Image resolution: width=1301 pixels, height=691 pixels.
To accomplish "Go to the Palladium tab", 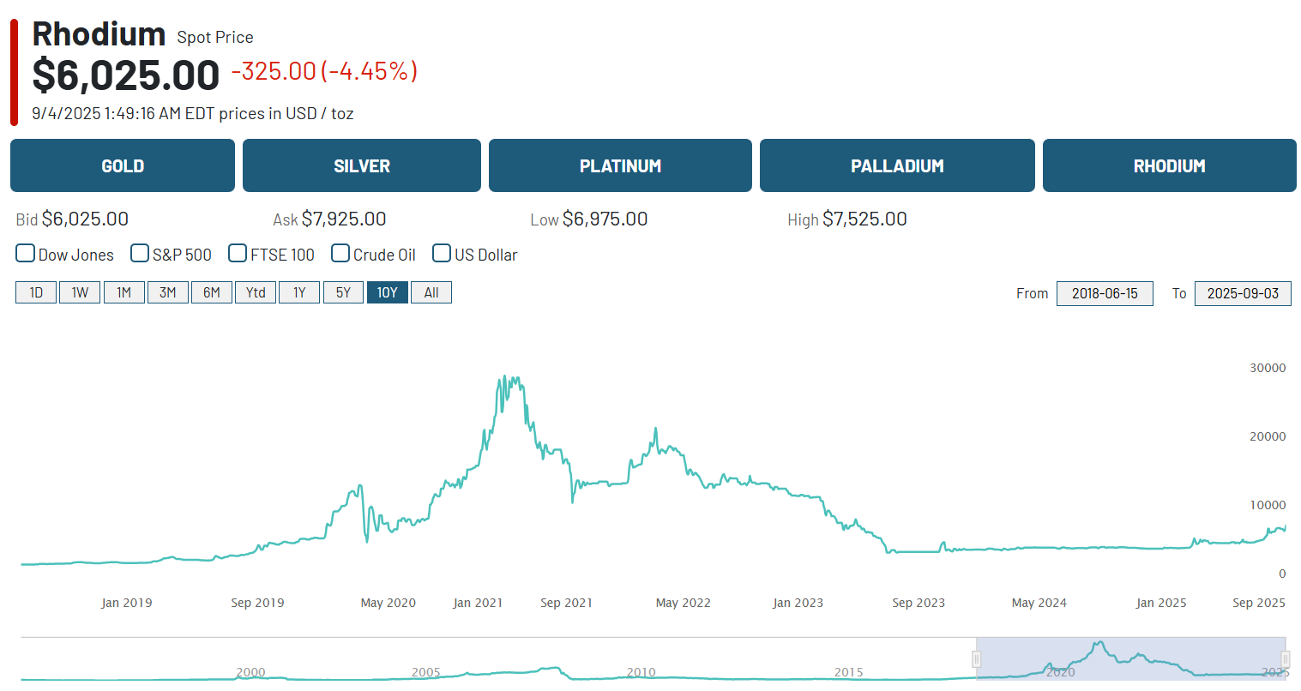I will click(897, 165).
